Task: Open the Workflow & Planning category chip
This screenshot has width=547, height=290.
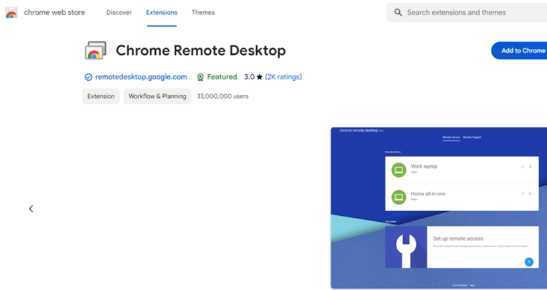Action: pyautogui.click(x=157, y=96)
